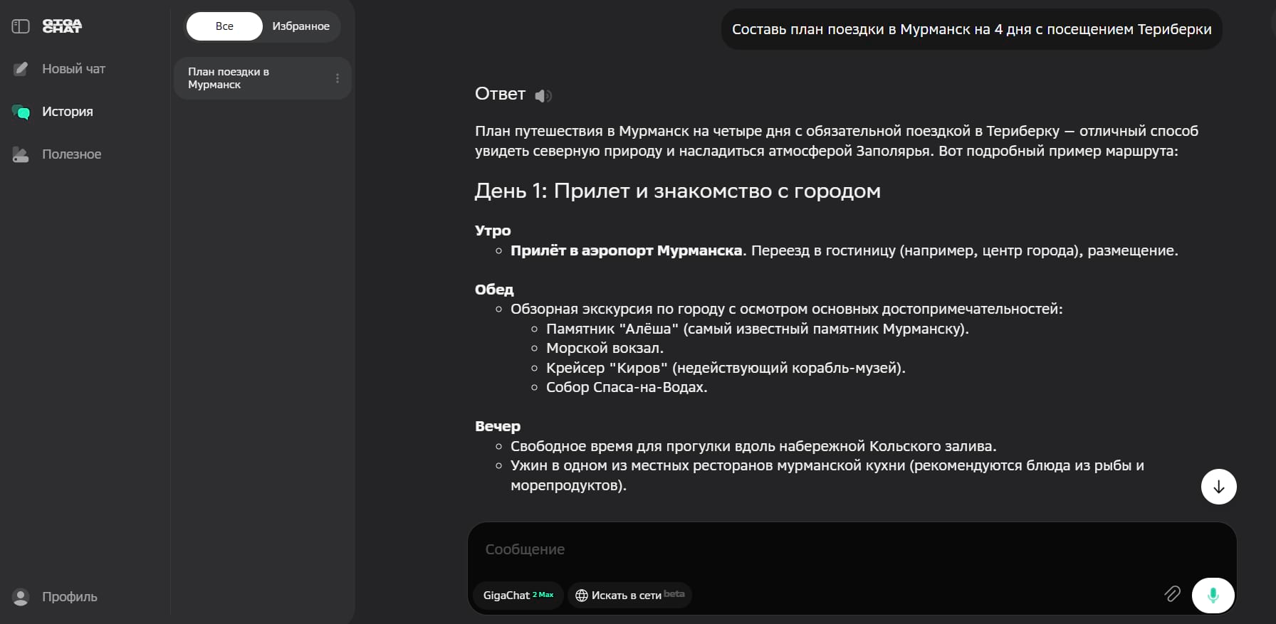Collapse the sidebar panel icon
Image resolution: width=1276 pixels, height=624 pixels.
[x=21, y=26]
